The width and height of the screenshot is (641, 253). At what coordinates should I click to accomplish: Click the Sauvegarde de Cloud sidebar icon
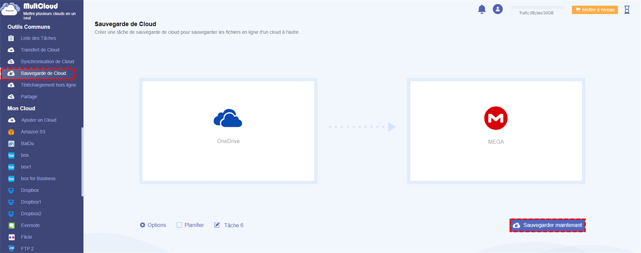pyautogui.click(x=11, y=73)
